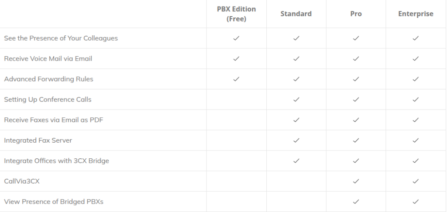Click the View Presence of Bridged PBXs label
447x212 pixels.
click(54, 202)
